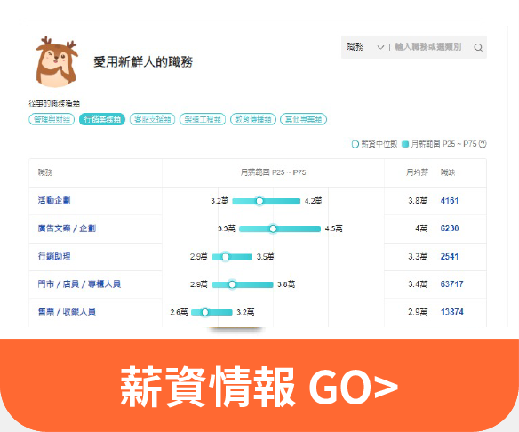Open the P25~P75 help question-mark icon
The height and width of the screenshot is (432, 519).
pyautogui.click(x=483, y=144)
